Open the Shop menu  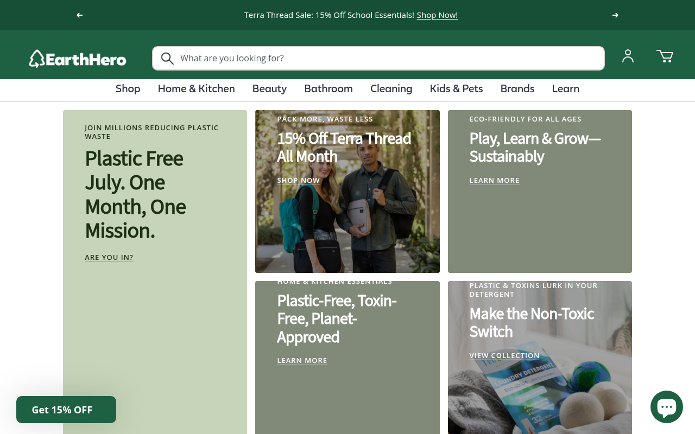coord(128,88)
